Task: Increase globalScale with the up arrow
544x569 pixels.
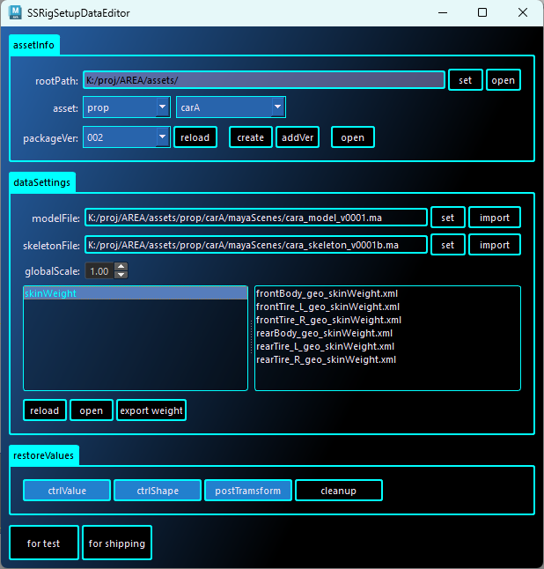Action: [121, 267]
